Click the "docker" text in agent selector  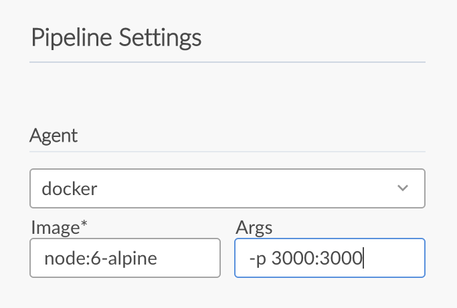(70, 189)
